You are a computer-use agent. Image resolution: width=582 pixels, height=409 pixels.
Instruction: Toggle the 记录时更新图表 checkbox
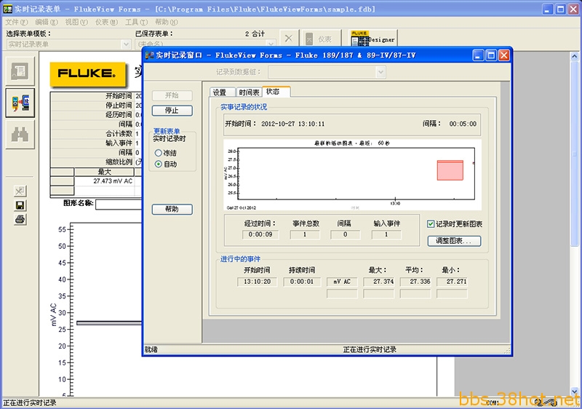431,224
